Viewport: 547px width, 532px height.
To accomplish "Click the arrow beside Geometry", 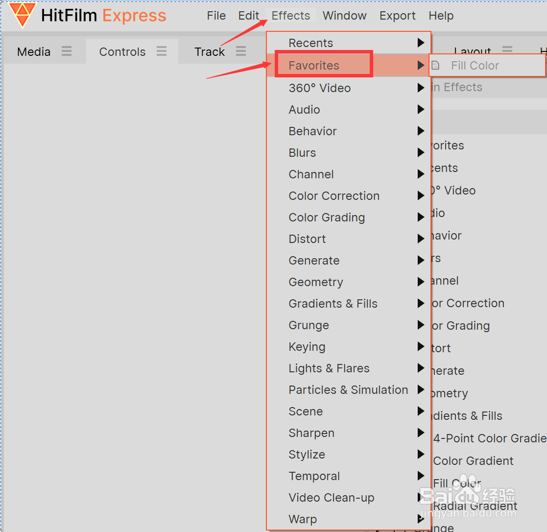I will tap(421, 282).
